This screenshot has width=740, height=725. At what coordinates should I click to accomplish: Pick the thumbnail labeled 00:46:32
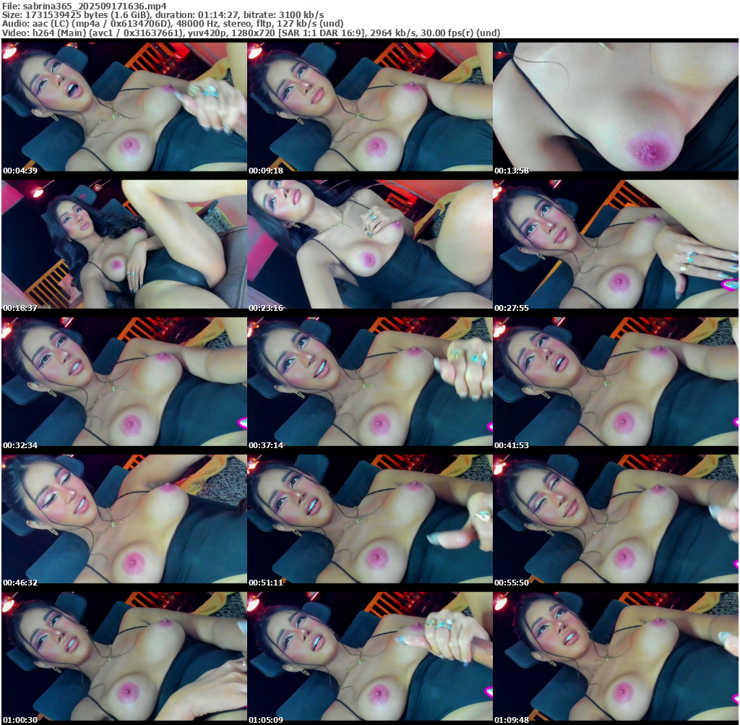pyautogui.click(x=124, y=519)
